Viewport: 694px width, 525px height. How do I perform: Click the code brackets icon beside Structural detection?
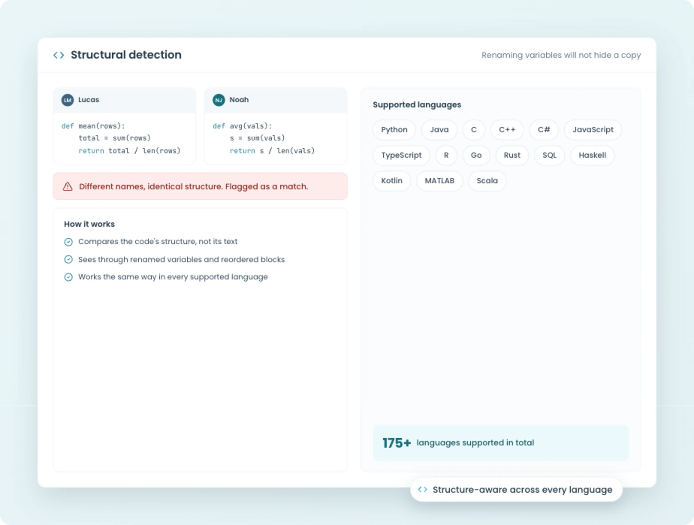(59, 55)
